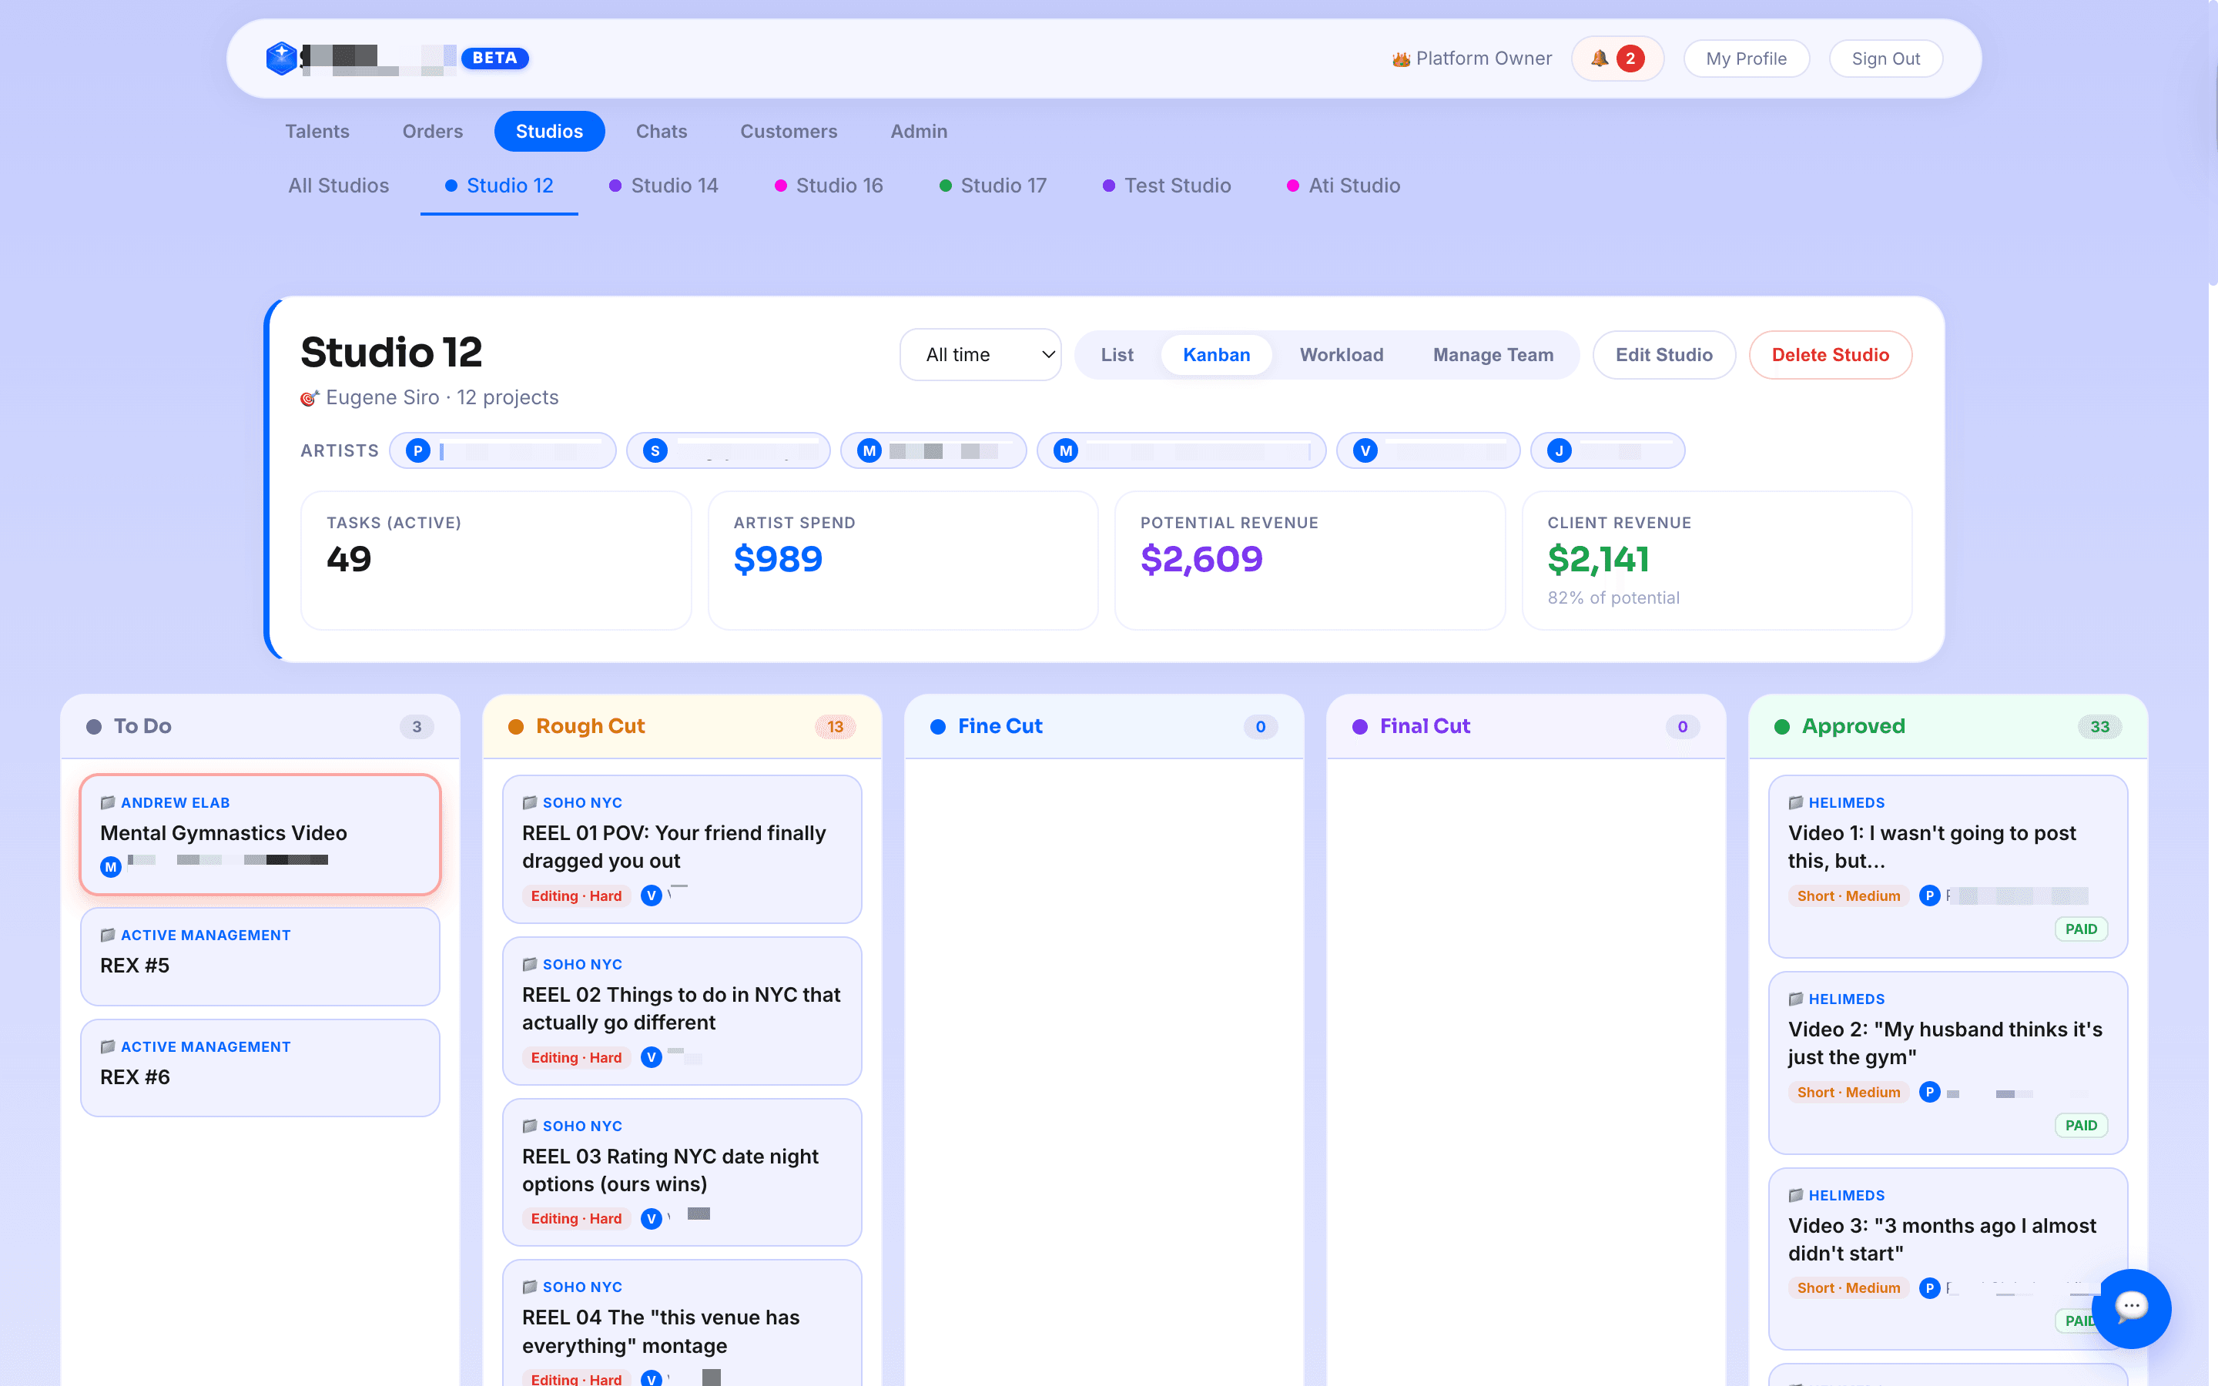Image resolution: width=2218 pixels, height=1386 pixels.
Task: Click PAID badge on Video 1 card
Action: click(x=2080, y=929)
